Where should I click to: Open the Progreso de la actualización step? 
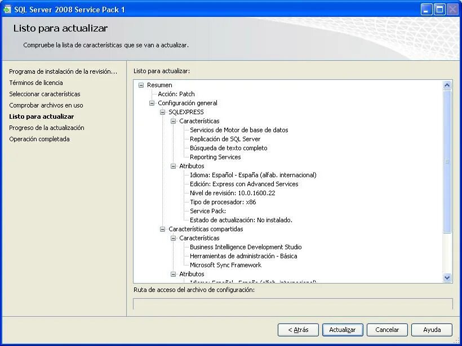tap(47, 128)
